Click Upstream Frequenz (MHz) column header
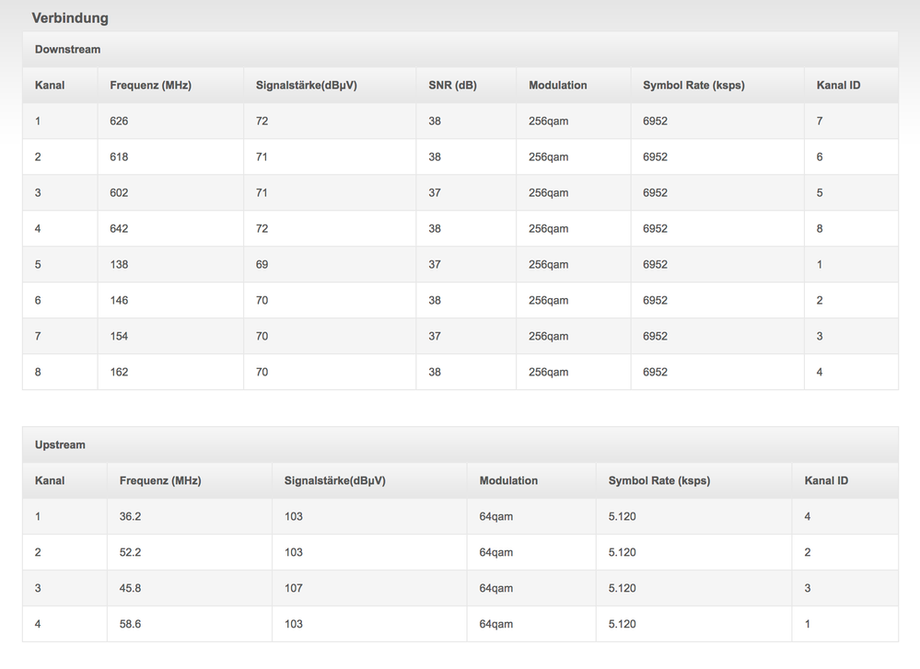 pyautogui.click(x=160, y=480)
